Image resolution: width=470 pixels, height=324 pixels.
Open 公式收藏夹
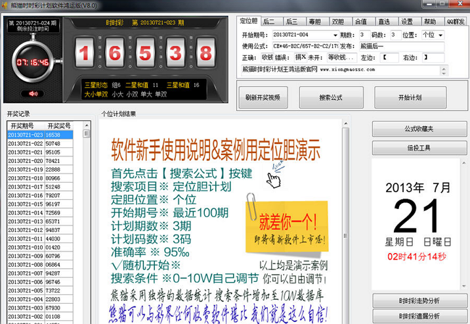click(419, 129)
